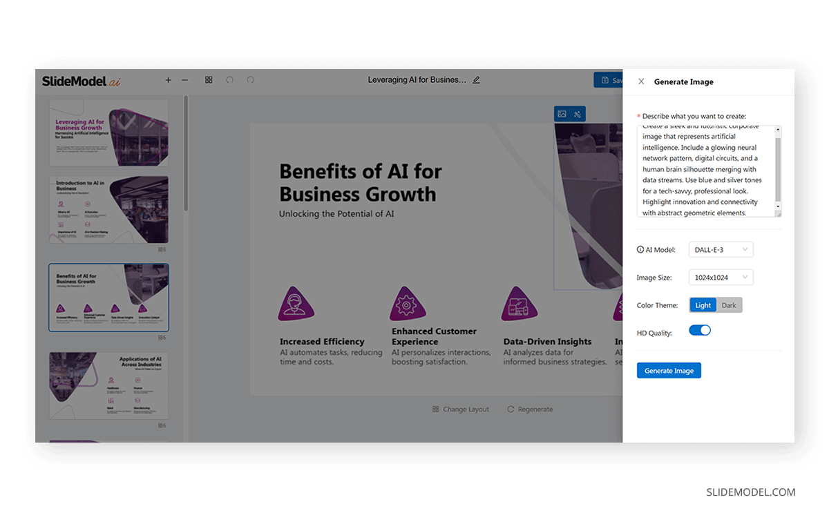Click Regenerate below the slide
This screenshot has height=513, width=829.
click(530, 409)
